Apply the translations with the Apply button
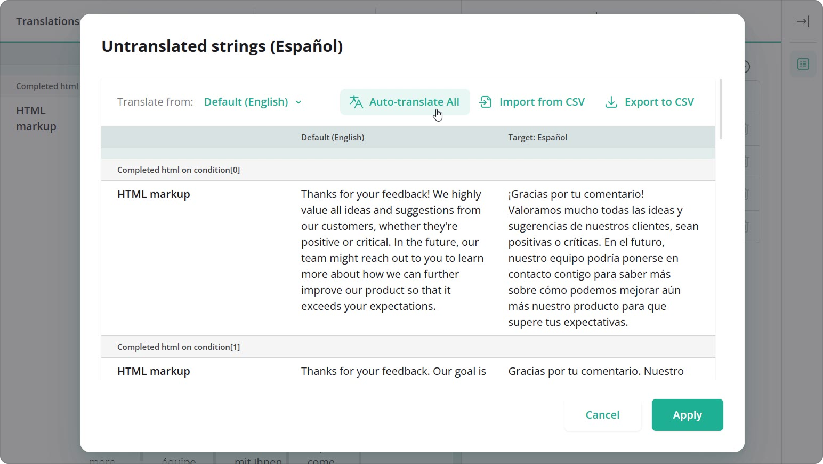Screen dimensions: 823x464 [x=687, y=415]
